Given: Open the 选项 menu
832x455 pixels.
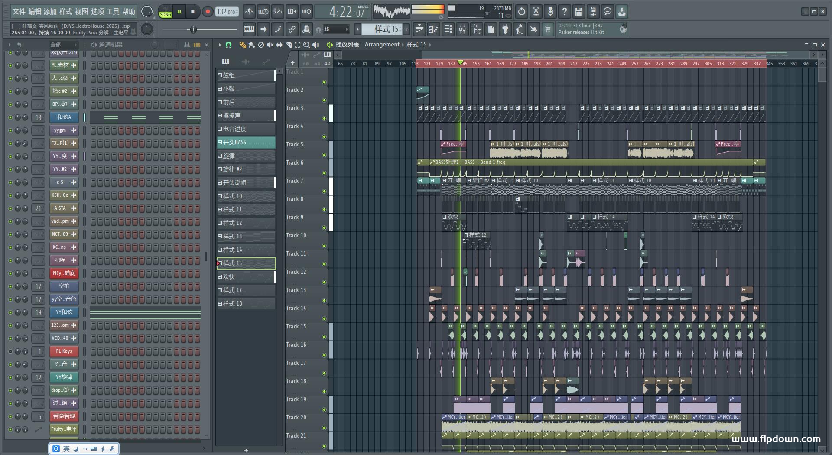Looking at the screenshot, I should (97, 12).
